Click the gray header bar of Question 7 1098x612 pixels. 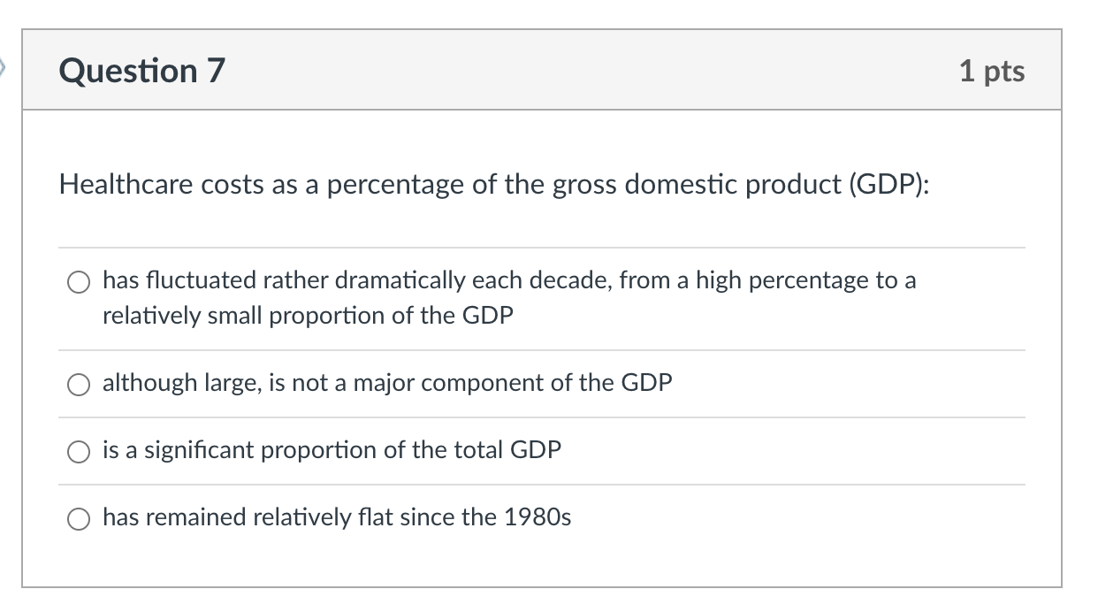(548, 72)
